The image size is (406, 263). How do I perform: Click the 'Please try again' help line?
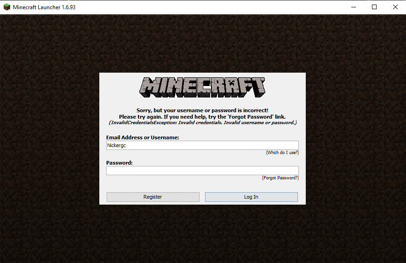coord(202,117)
